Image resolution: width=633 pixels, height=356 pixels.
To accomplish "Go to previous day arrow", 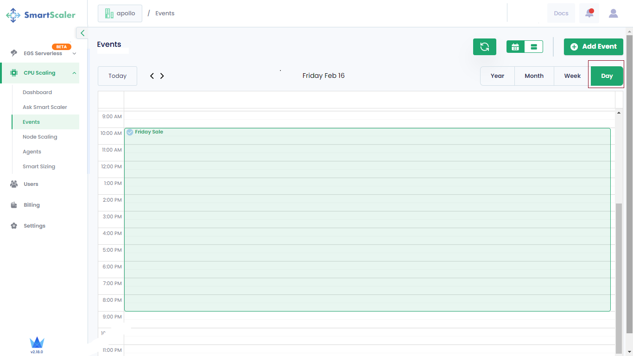I will click(152, 76).
